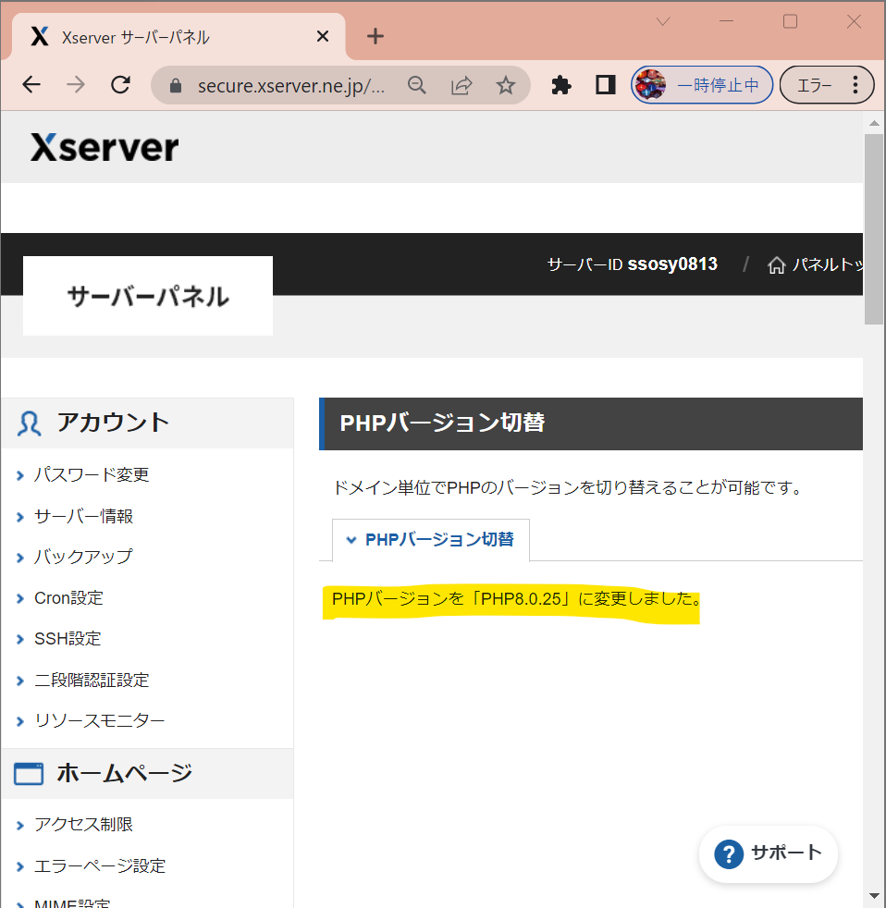
Task: Click arrow beside エラーページ設定
Action: 20,867
